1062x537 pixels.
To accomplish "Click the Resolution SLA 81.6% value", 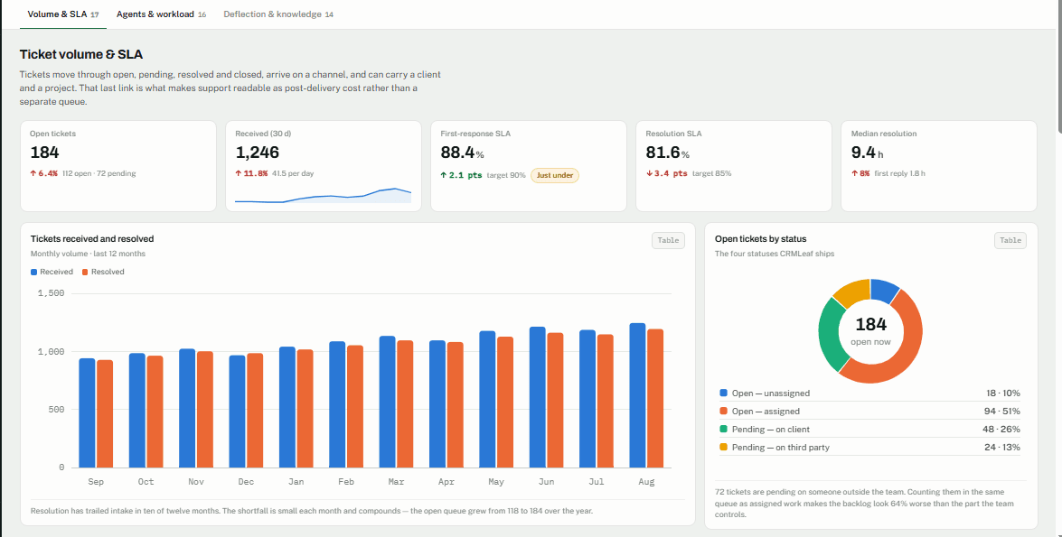I will [667, 153].
